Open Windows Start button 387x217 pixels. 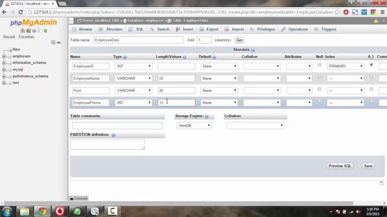coord(7,212)
